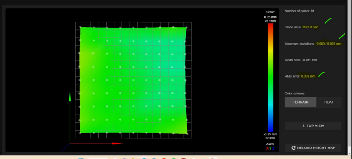352x159 pixels.
Task: Click the circular reload arrow icon
Action: click(x=294, y=148)
